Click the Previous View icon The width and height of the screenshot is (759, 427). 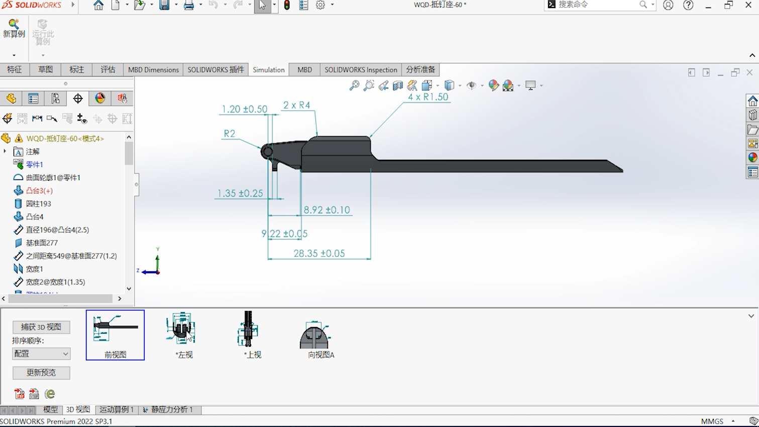tap(383, 85)
